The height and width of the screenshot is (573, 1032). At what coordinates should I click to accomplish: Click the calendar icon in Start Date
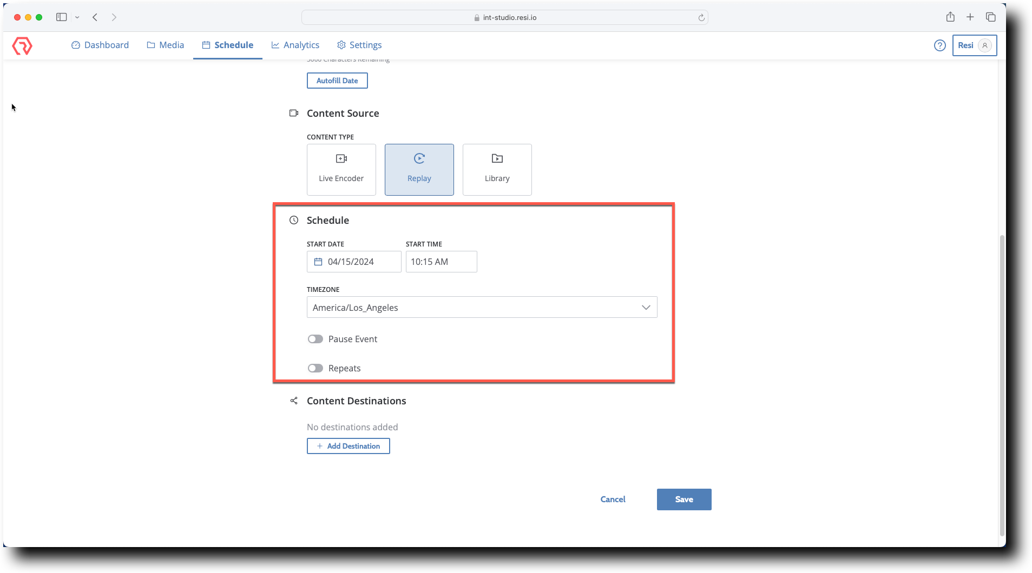click(x=318, y=262)
